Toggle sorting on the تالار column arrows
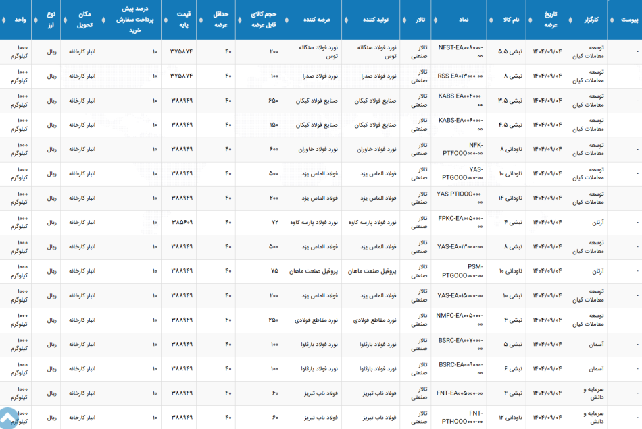This screenshot has height=429, width=642. (x=404, y=20)
